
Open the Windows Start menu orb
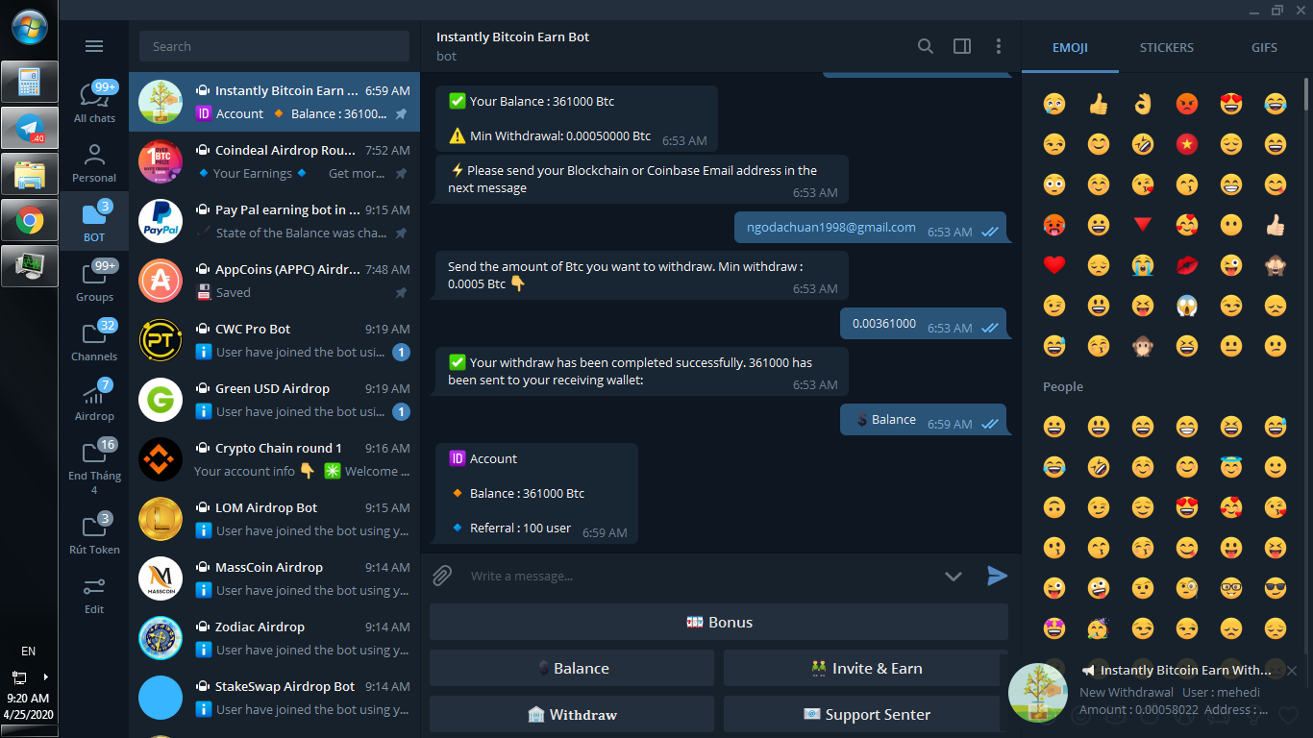click(30, 27)
